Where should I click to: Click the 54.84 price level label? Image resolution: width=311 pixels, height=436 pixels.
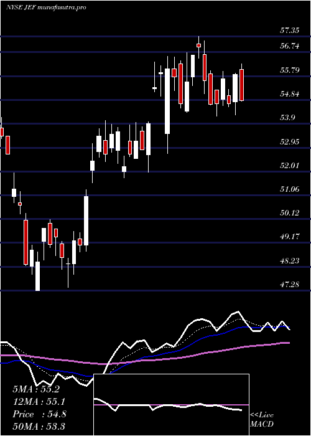tap(290, 94)
